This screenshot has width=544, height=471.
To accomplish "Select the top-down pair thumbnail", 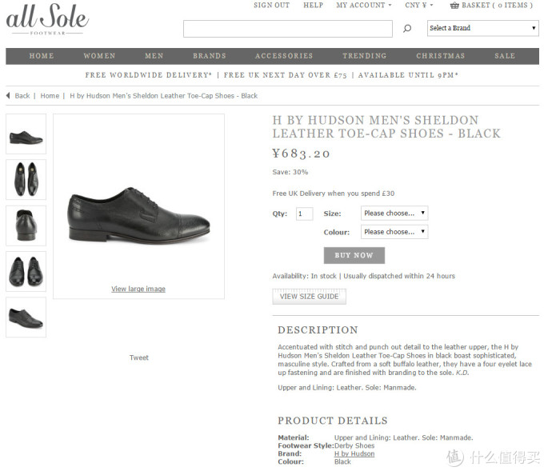I will [26, 180].
